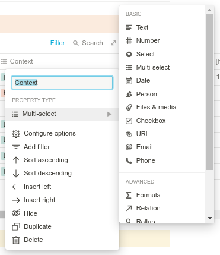220x255 pixels.
Task: Click the Add filter funnel icon
Action: 16,147
